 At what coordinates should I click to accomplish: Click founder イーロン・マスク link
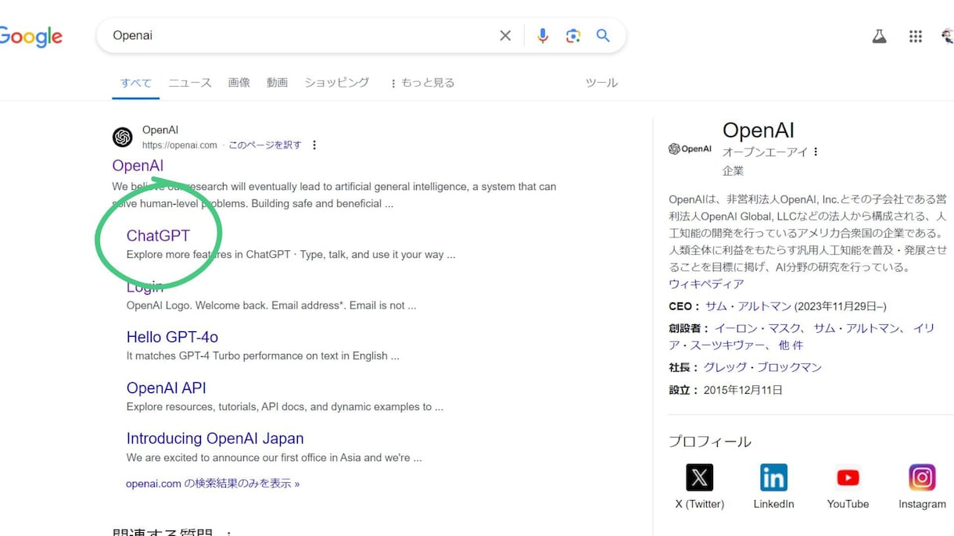(x=758, y=328)
